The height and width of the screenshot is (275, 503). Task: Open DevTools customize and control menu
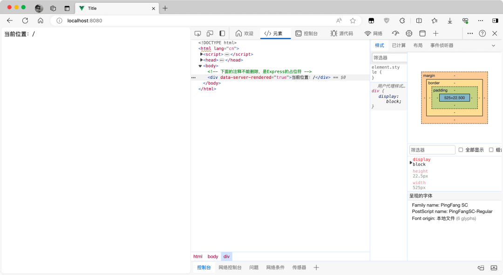coord(470,34)
